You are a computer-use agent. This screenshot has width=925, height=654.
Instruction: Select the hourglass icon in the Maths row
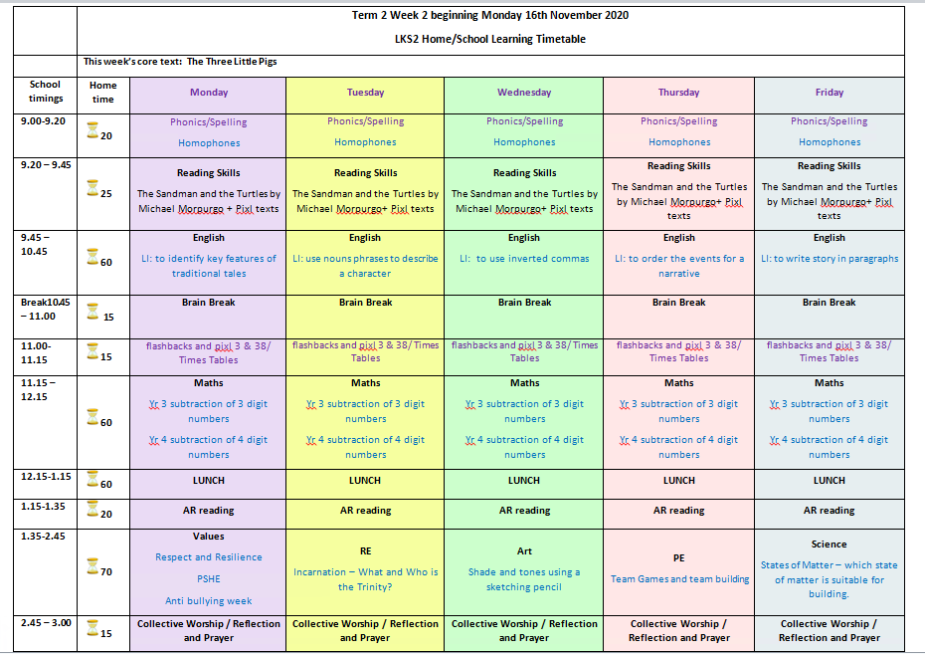pyautogui.click(x=92, y=418)
